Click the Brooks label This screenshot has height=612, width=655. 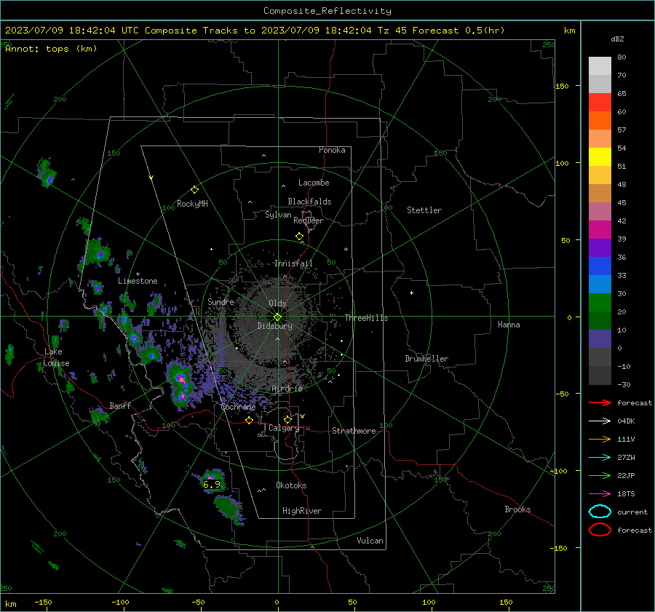pyautogui.click(x=517, y=509)
